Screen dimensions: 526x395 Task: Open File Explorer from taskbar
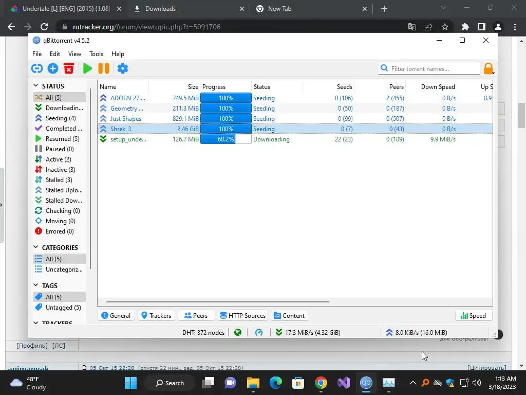tap(253, 383)
